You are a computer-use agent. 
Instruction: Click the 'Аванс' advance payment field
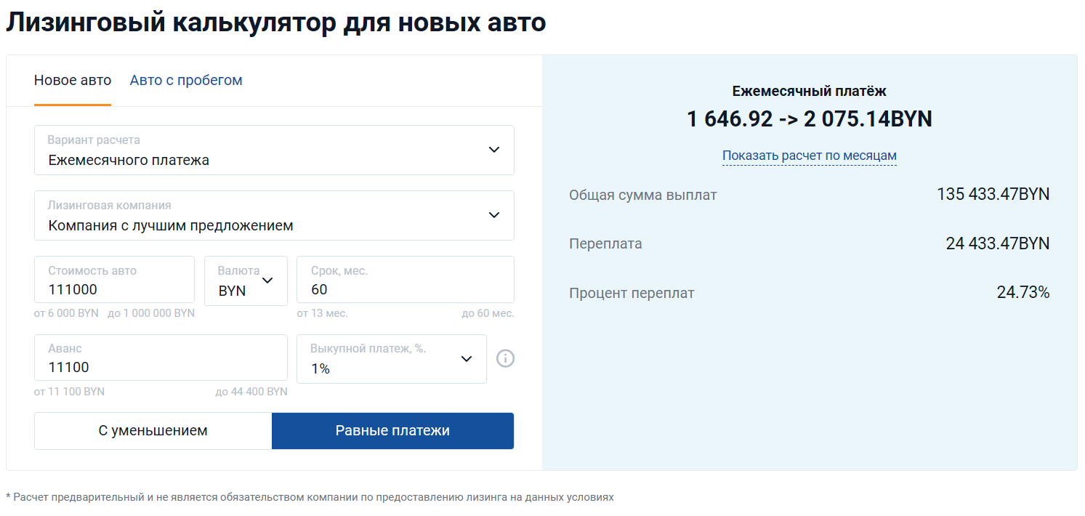pos(160,367)
